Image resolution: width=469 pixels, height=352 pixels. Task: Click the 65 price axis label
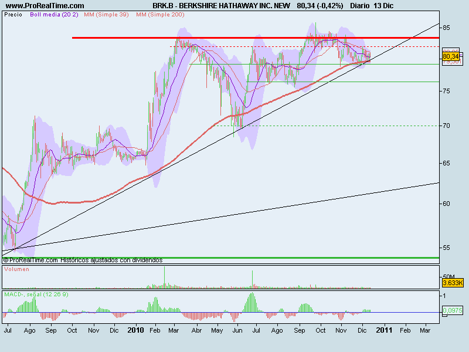click(x=446, y=164)
